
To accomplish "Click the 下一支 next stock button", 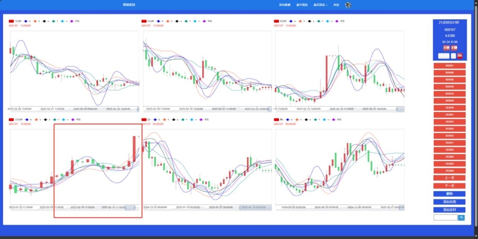I will [449, 185].
